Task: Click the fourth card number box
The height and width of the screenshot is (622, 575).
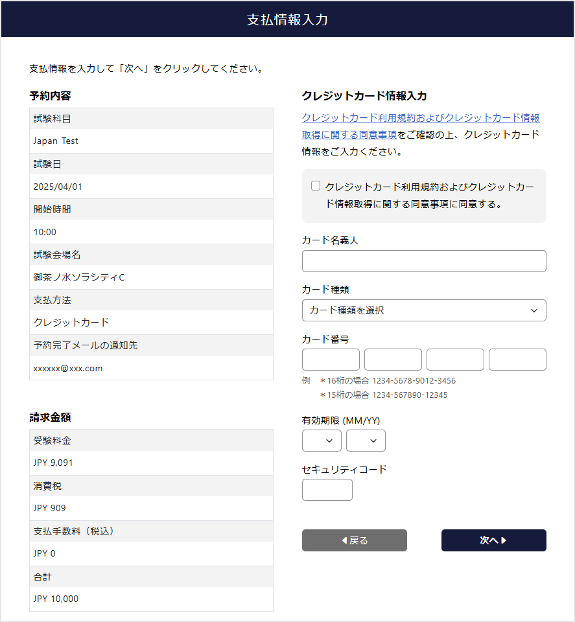Action: (x=517, y=360)
